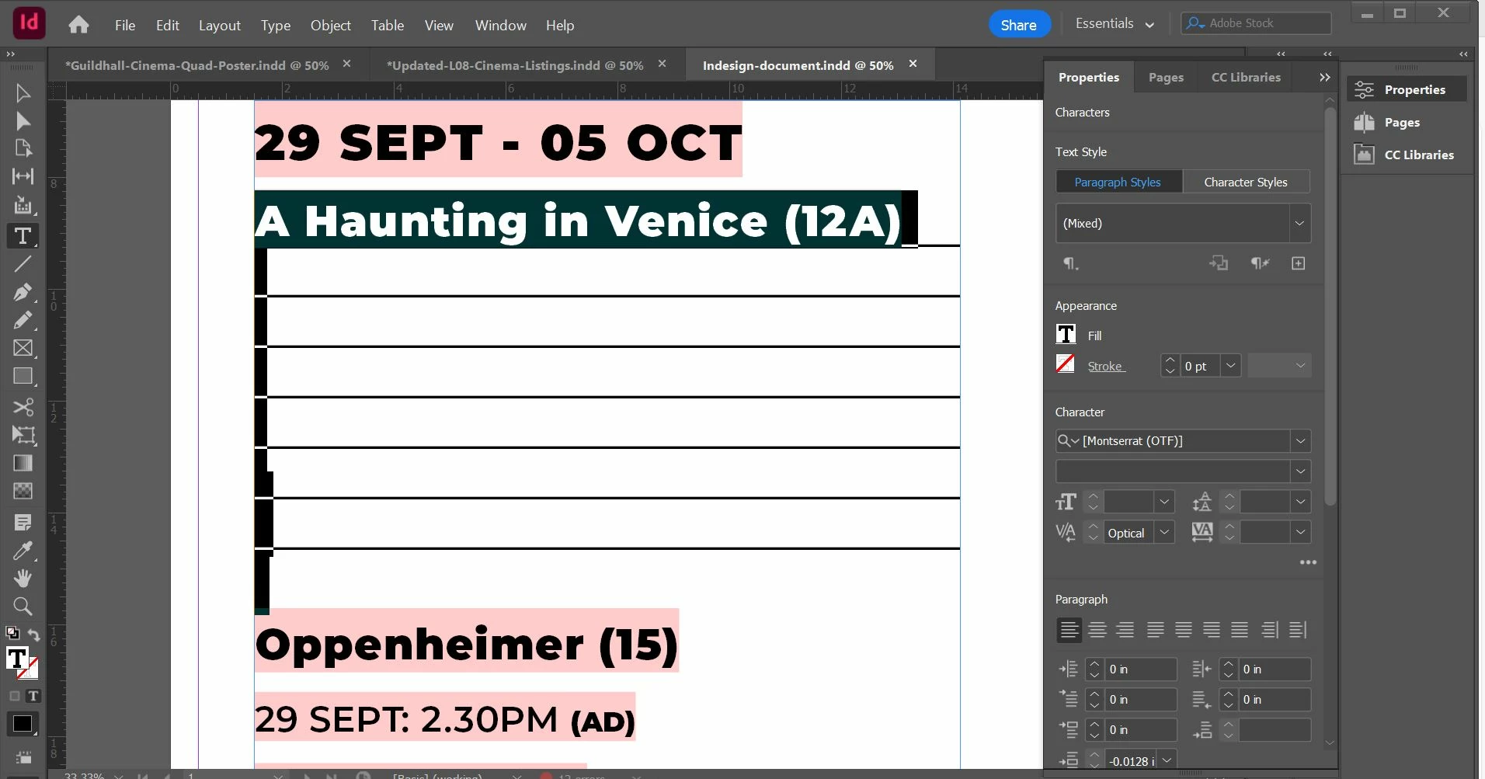Screen dimensions: 1485x779
Task: Set Justify with last line left
Action: coord(1155,630)
